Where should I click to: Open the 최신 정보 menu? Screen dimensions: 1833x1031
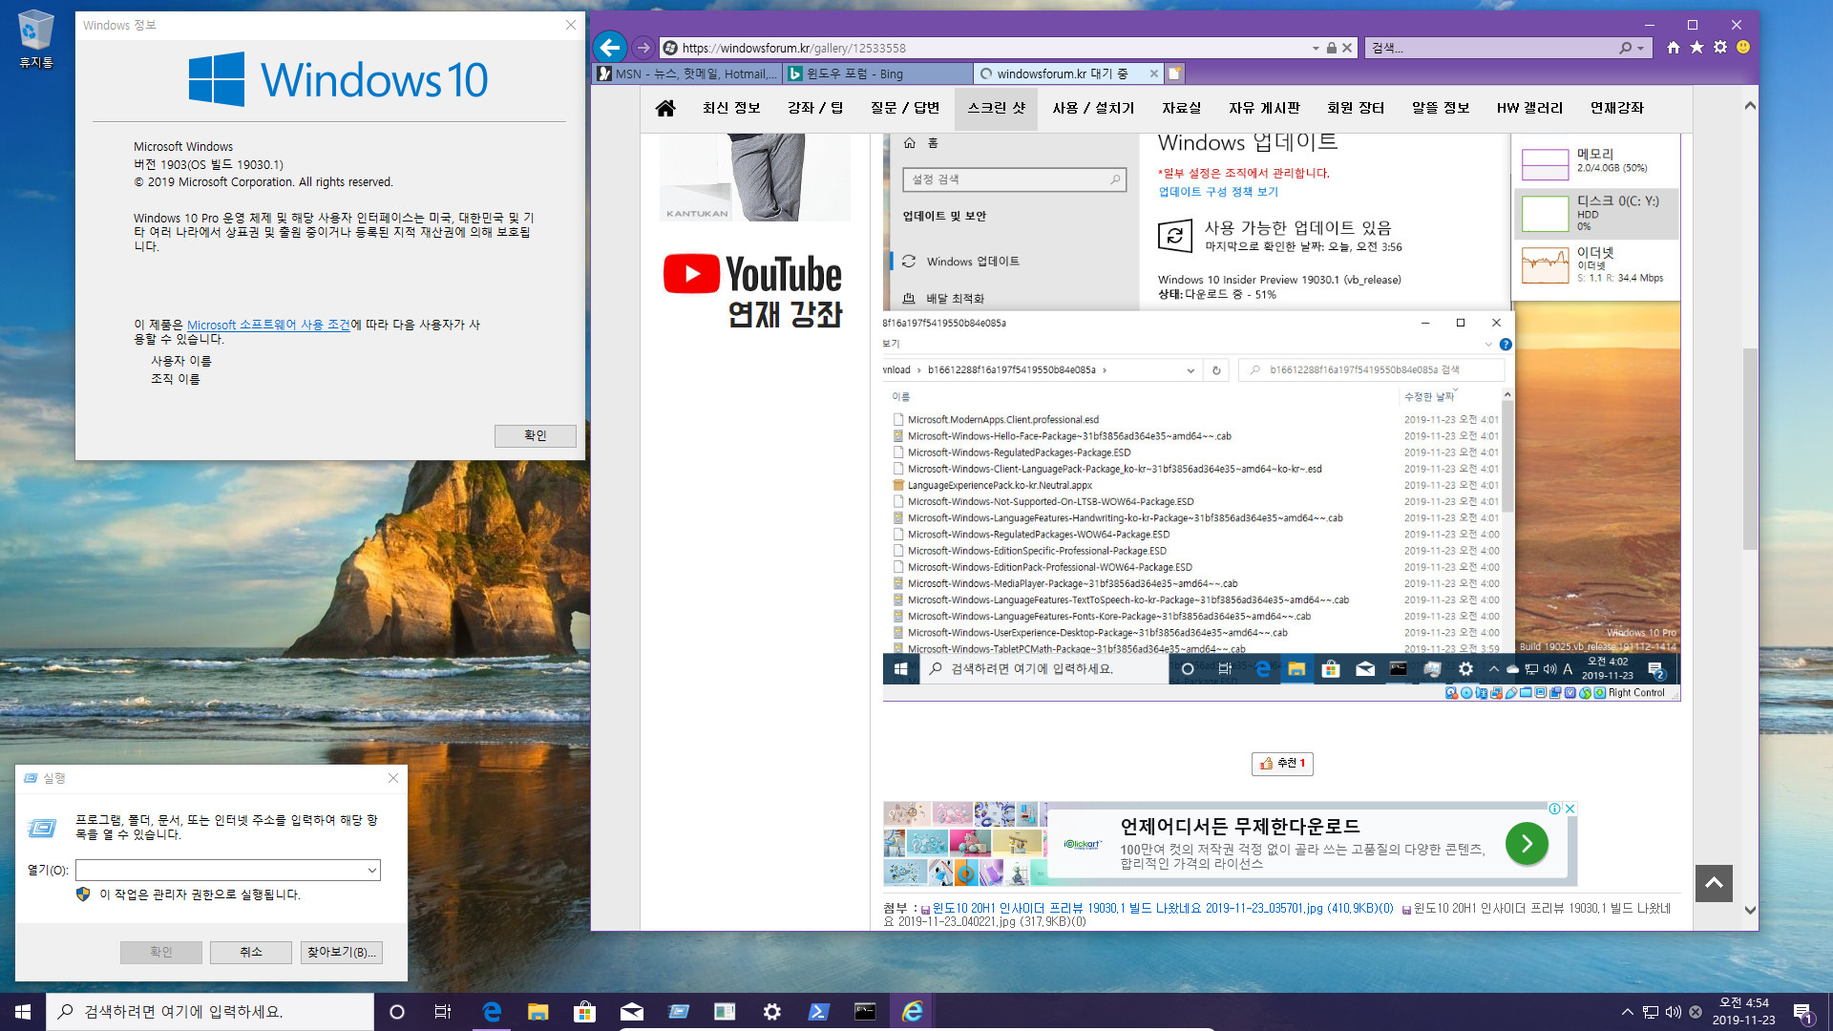pos(731,108)
